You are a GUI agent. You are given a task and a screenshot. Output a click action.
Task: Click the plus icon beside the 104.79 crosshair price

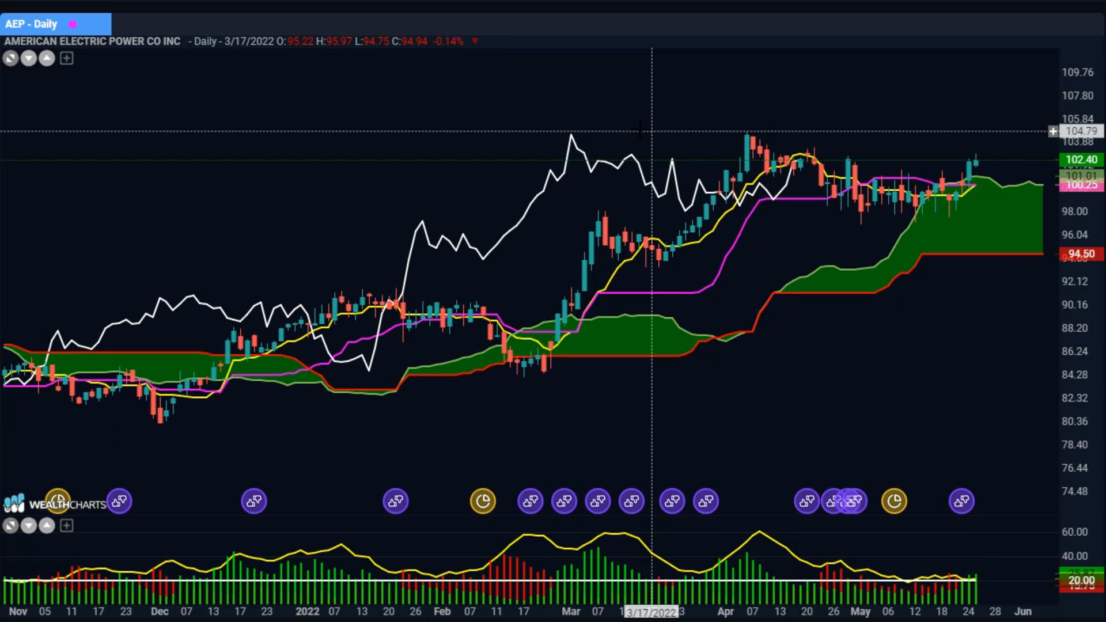[1053, 131]
